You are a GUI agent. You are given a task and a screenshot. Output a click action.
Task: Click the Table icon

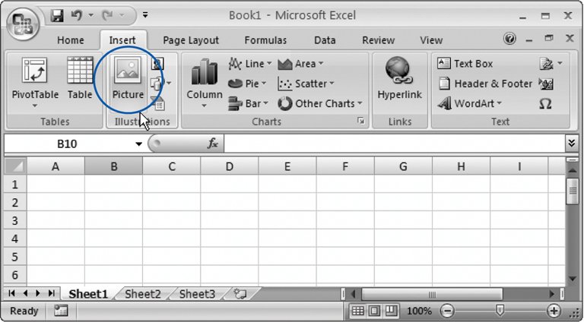[80, 79]
